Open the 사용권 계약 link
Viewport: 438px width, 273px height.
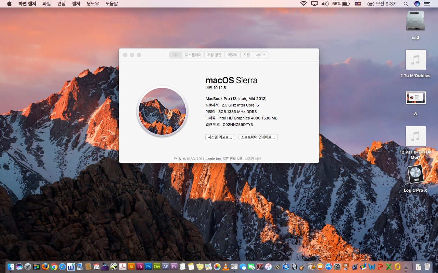253,159
